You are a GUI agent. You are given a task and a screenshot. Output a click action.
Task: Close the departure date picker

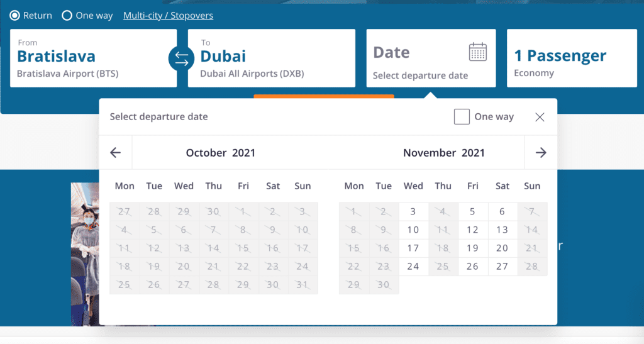pos(540,117)
